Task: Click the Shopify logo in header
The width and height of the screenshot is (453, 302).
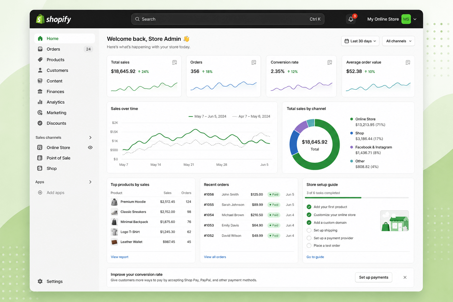Action: (53, 19)
